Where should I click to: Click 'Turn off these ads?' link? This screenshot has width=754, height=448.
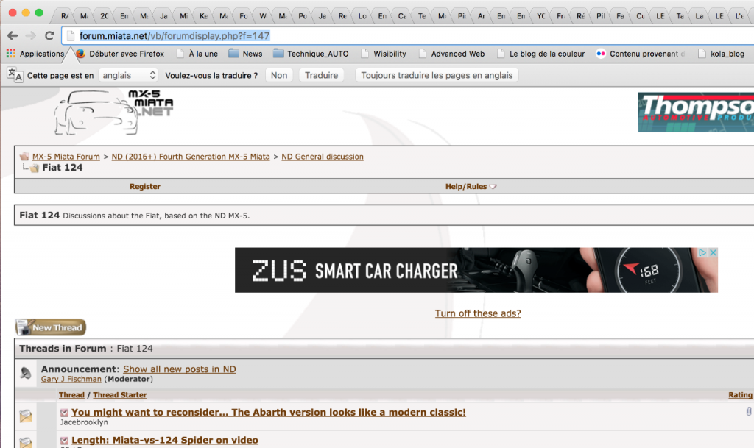coord(478,313)
